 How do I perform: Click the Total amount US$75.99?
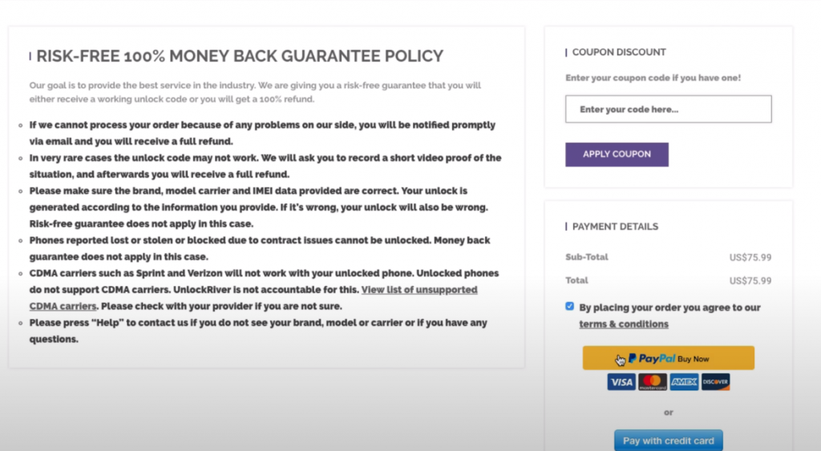(x=750, y=280)
